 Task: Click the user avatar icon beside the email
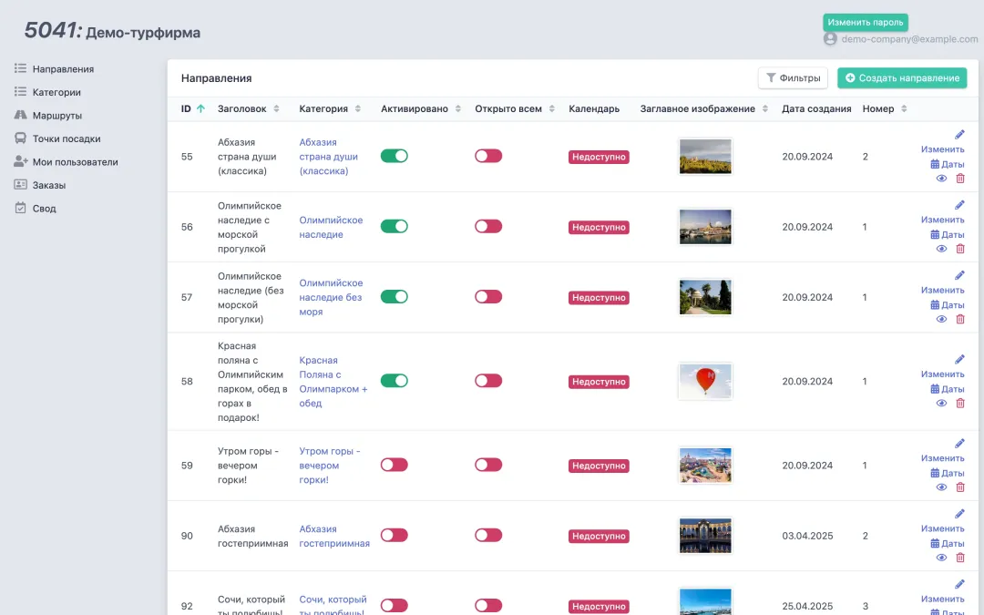pyautogui.click(x=830, y=39)
